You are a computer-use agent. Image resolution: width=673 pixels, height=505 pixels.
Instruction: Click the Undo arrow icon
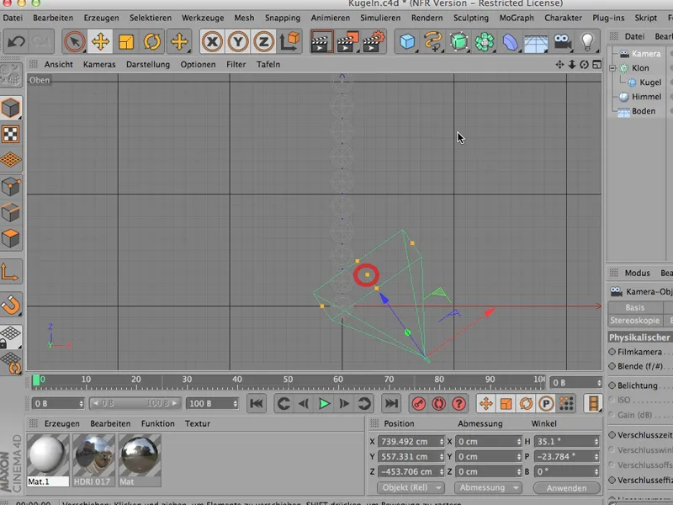point(16,41)
